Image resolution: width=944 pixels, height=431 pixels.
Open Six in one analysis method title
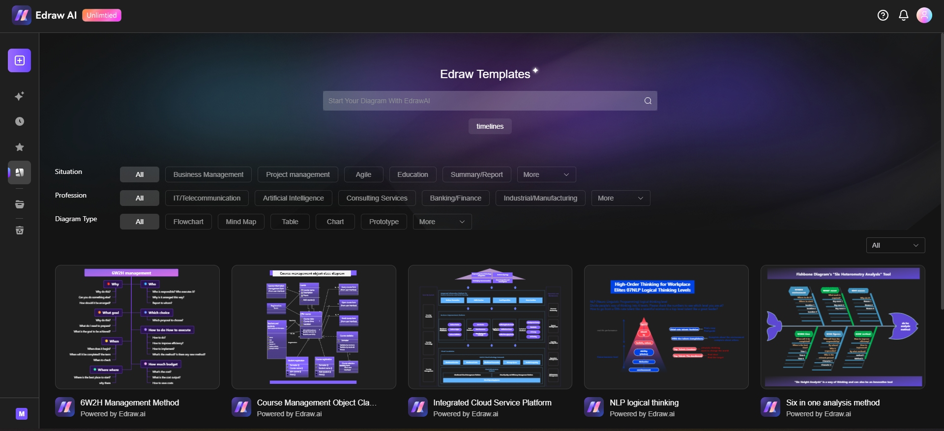click(x=833, y=402)
